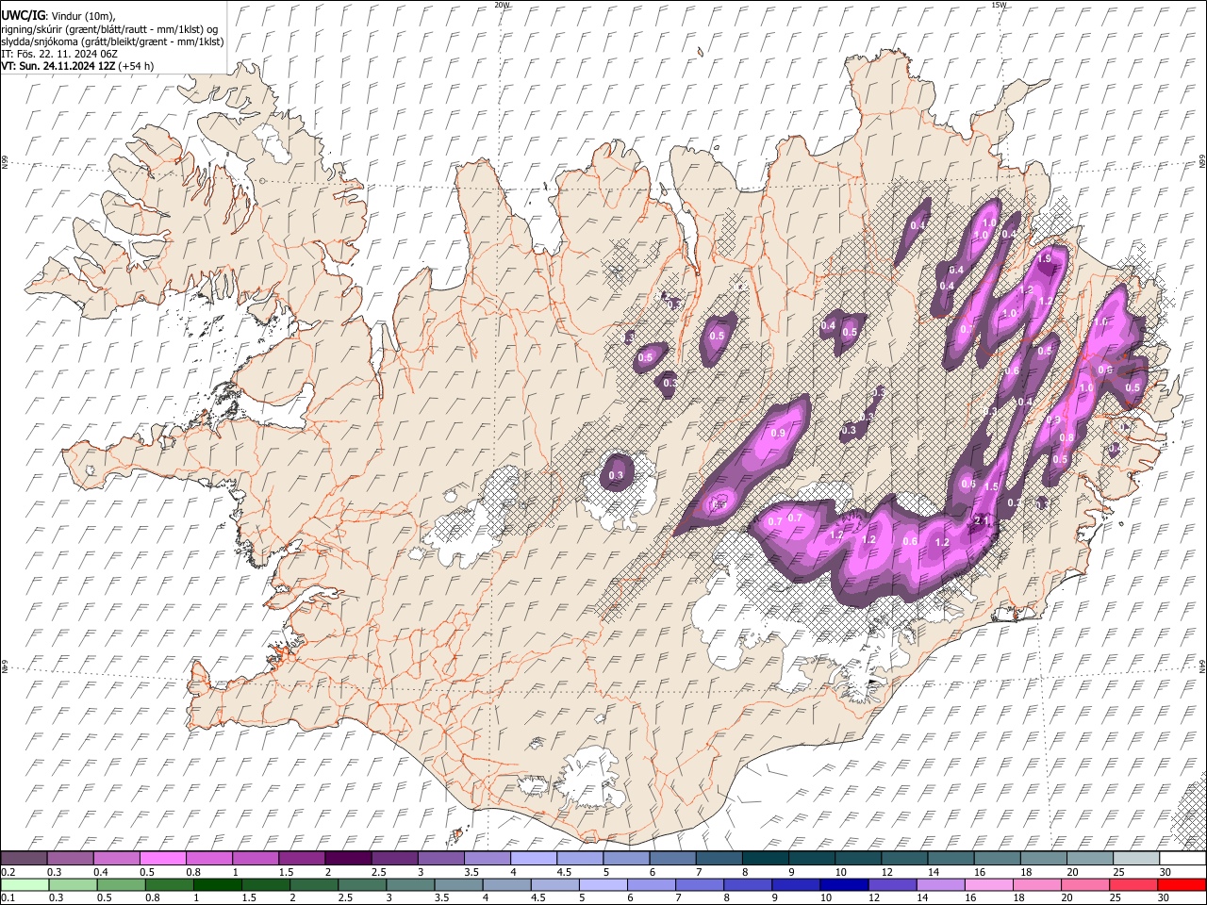Click the '0.2' tick label in the top legend

tap(8, 871)
